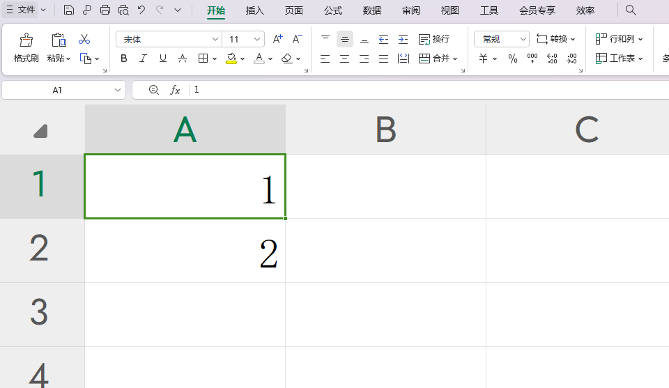Justify text alignment
The image size is (669, 388).
383,59
